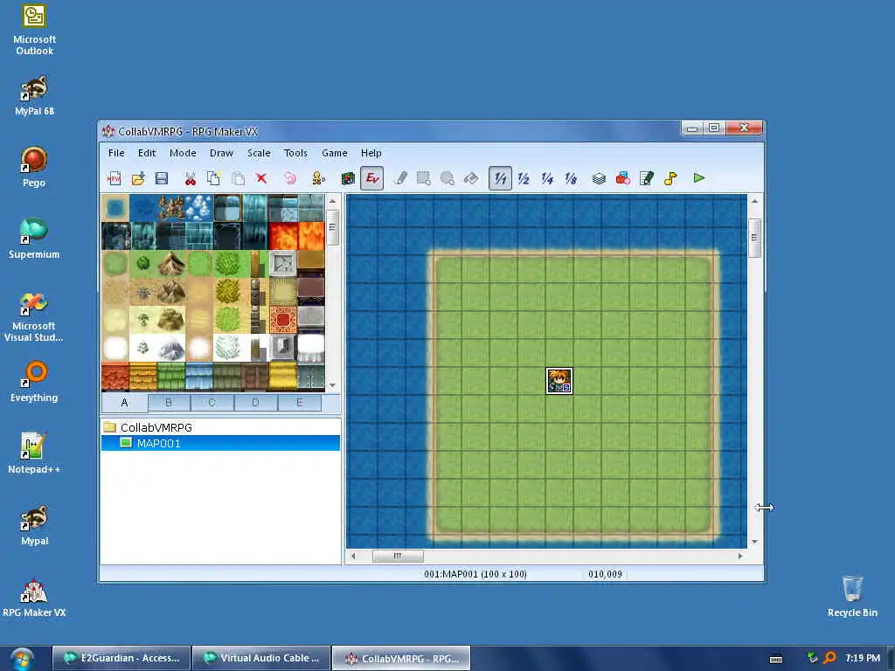Open the File menu

116,153
